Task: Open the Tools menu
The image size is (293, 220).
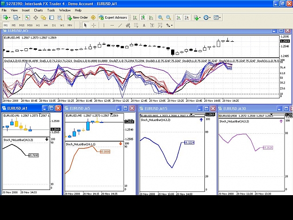Action: 51,10
